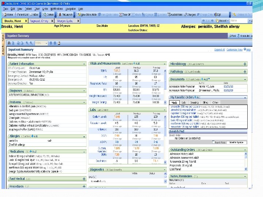Open the Patient menu
The width and height of the screenshot is (263, 197).
click(28, 9)
